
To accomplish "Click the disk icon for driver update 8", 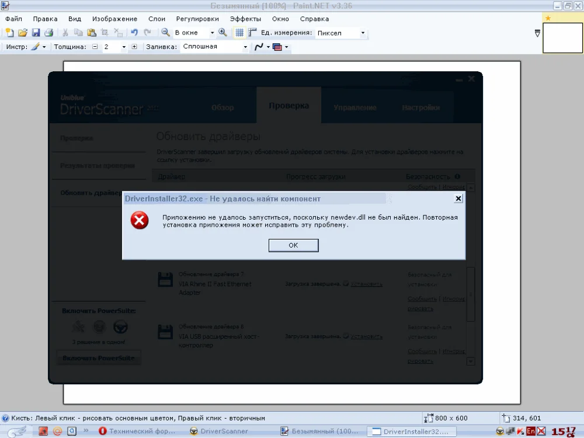I will [x=165, y=332].
